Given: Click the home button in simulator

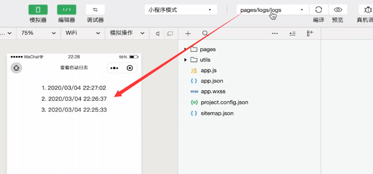Looking at the screenshot, I should click(x=16, y=68).
